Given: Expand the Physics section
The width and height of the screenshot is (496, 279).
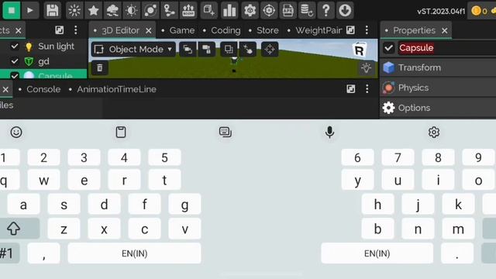Looking at the screenshot, I should (438, 88).
